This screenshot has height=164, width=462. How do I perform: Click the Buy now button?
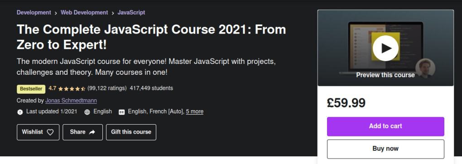[x=385, y=149]
